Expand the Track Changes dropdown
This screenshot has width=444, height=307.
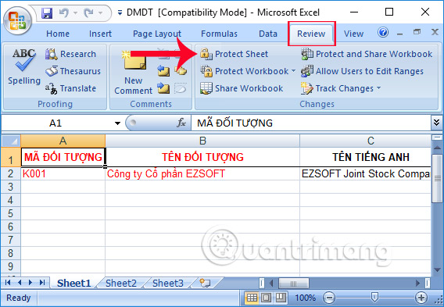[378, 88]
